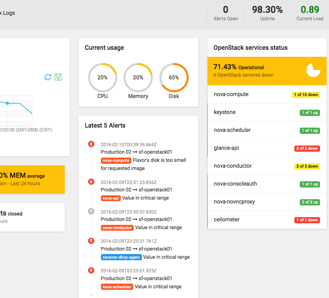Click the teal data point on line chart

point(7,103)
